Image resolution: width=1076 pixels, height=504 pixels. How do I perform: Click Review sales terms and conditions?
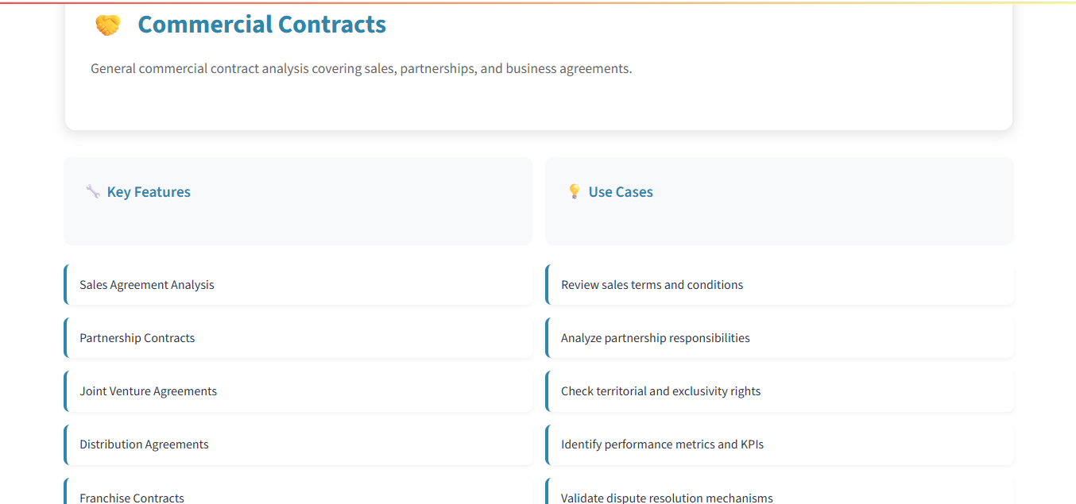652,285
